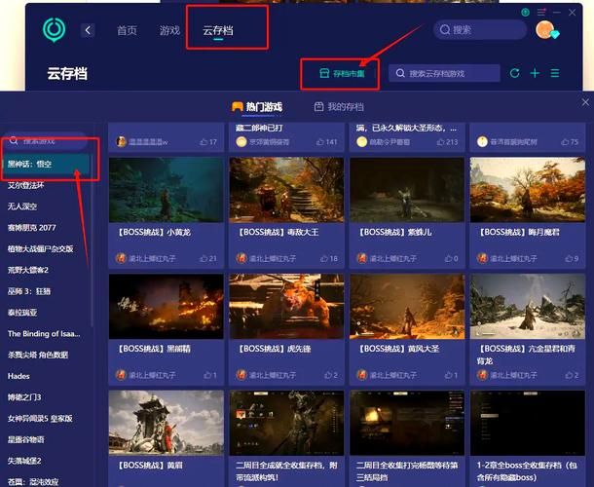Open the 黑熊精 BOSS挑战 save thumbnail
The image size is (594, 487).
167,307
